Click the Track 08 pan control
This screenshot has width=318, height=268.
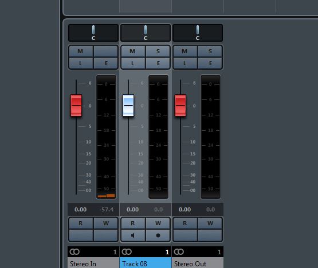[146, 33]
